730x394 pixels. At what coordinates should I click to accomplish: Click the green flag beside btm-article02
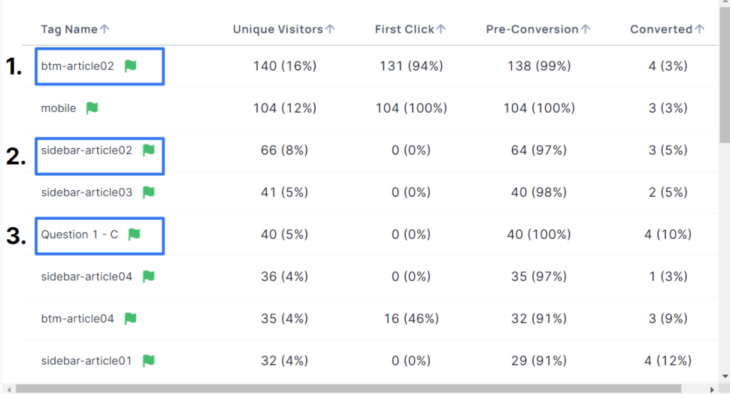click(x=130, y=66)
